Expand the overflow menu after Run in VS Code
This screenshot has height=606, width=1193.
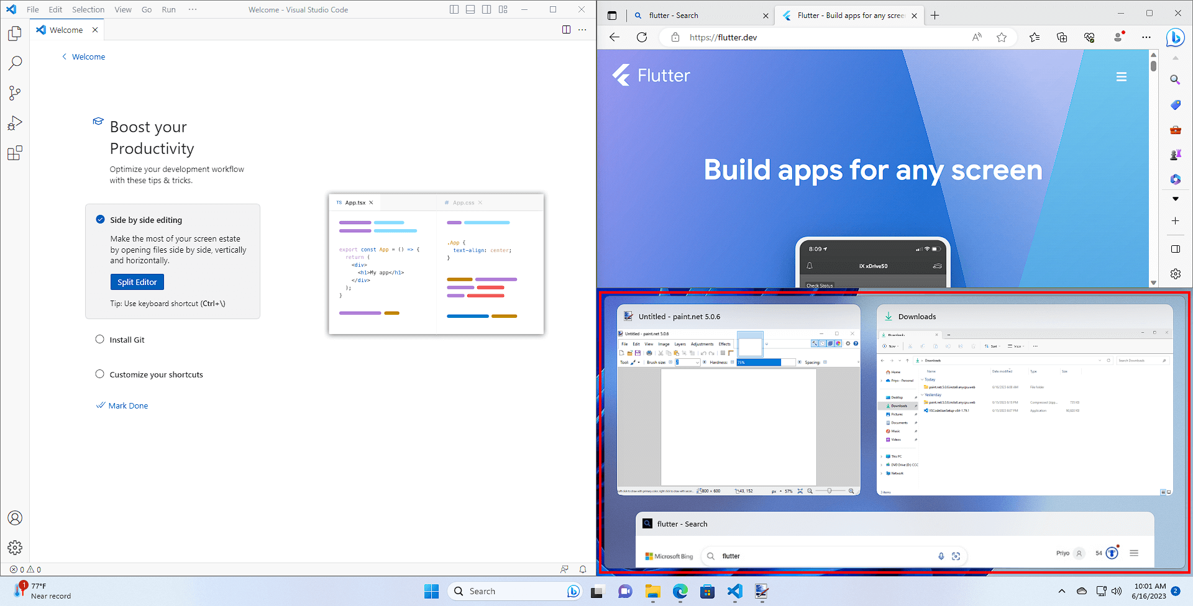coord(193,9)
